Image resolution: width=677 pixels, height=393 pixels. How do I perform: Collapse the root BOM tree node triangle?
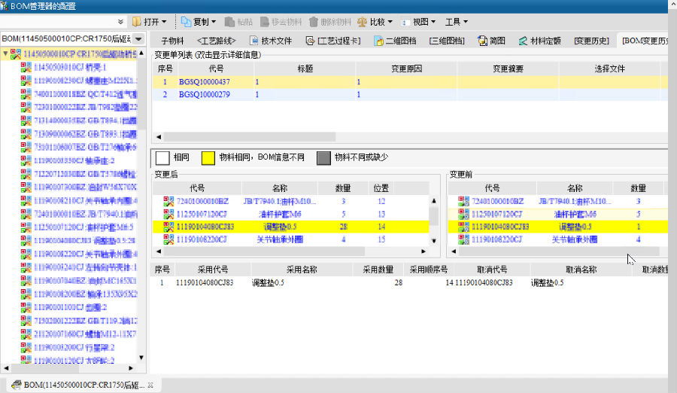(5, 54)
